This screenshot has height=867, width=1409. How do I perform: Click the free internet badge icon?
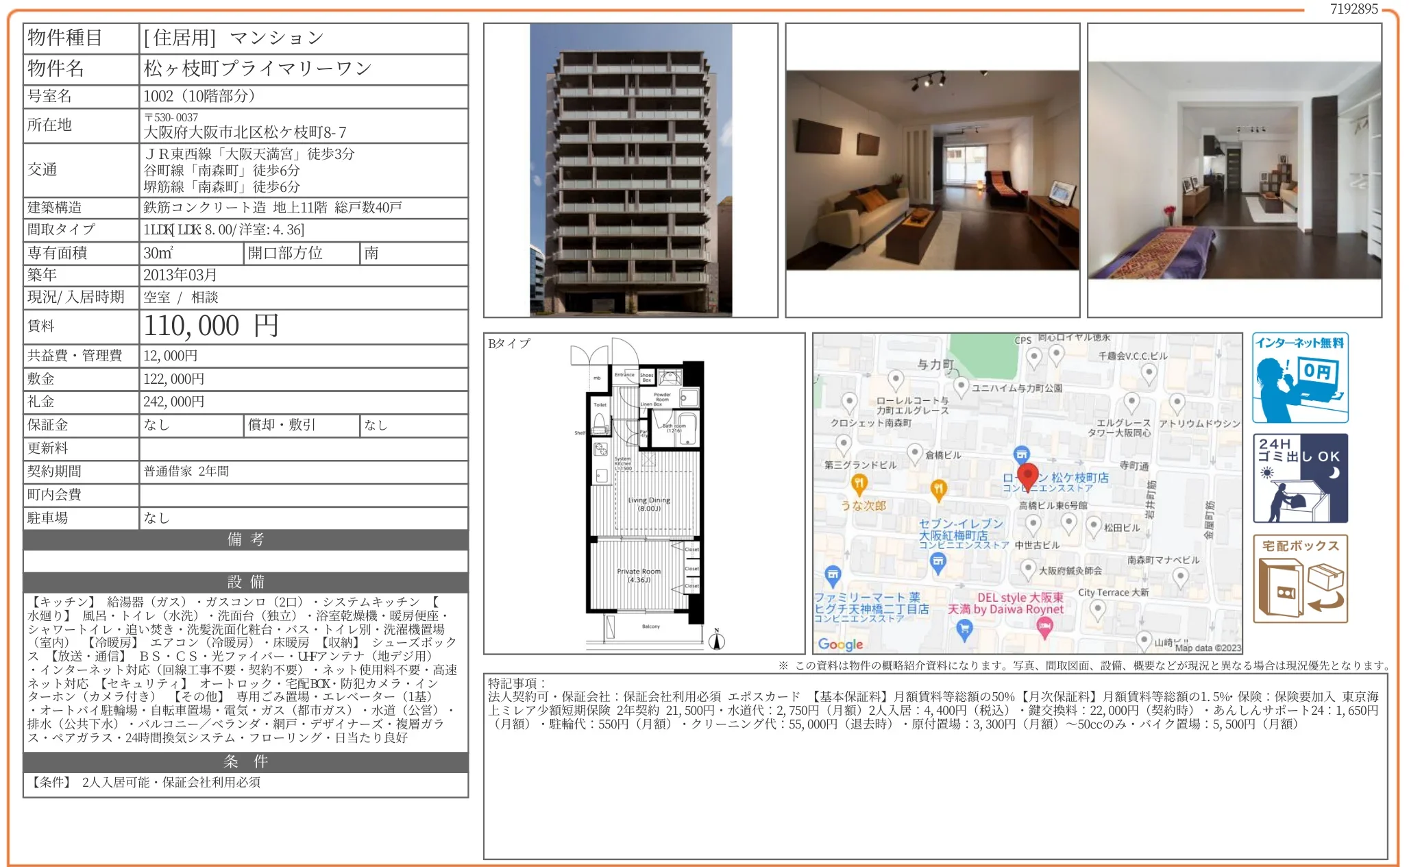[x=1299, y=378]
